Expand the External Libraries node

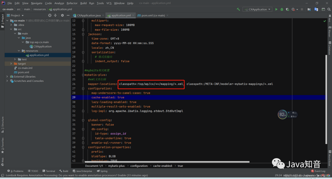coord(7,76)
